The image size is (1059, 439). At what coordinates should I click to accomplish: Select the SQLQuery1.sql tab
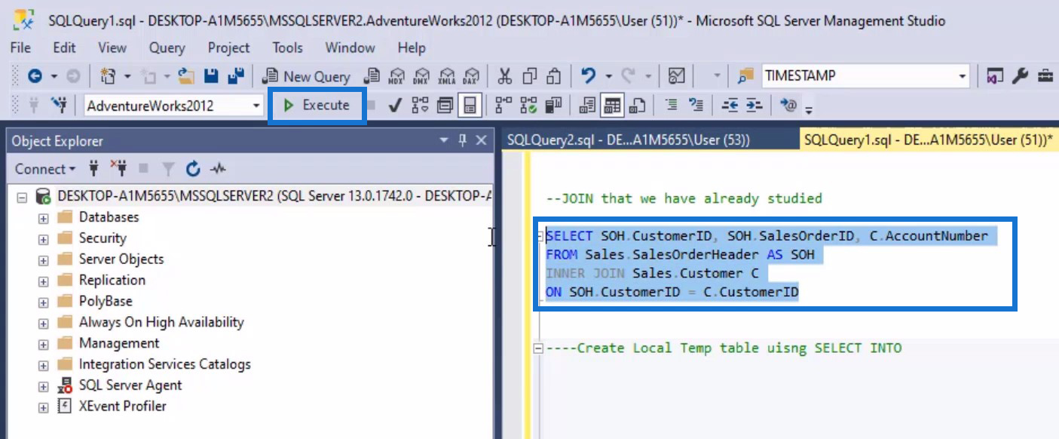(x=929, y=140)
